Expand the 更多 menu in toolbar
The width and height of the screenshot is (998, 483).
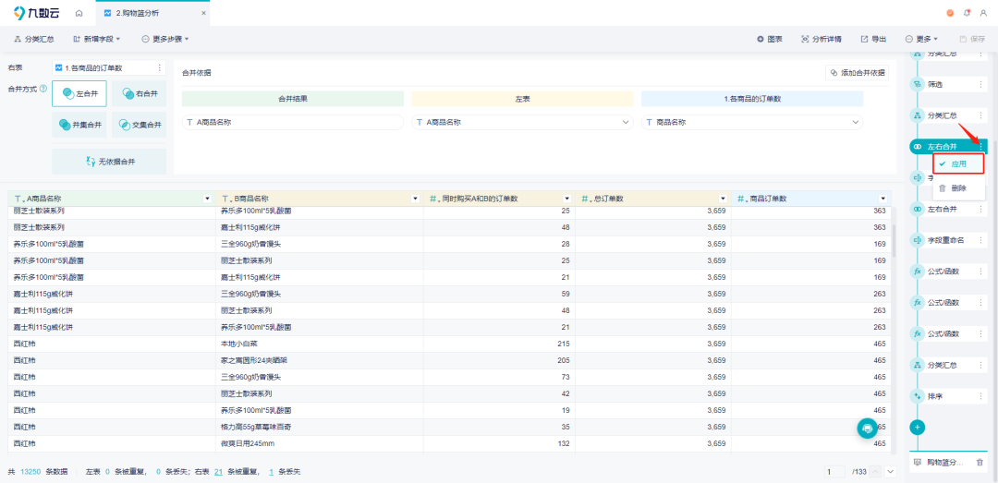921,39
